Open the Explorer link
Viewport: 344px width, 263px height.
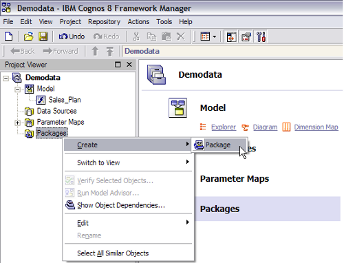[x=224, y=127]
